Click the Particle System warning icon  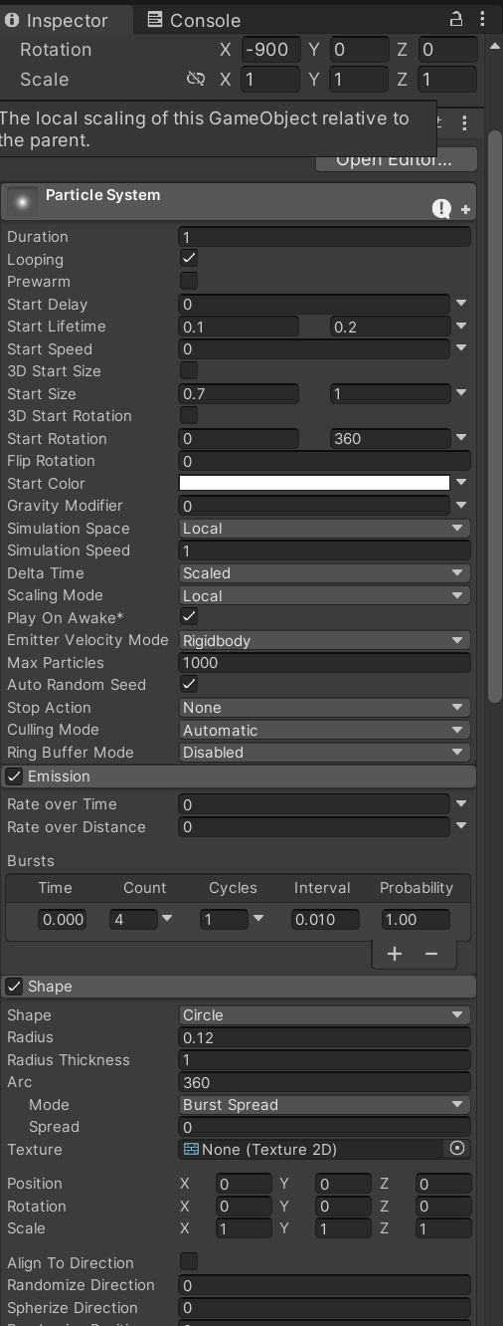pos(441,208)
